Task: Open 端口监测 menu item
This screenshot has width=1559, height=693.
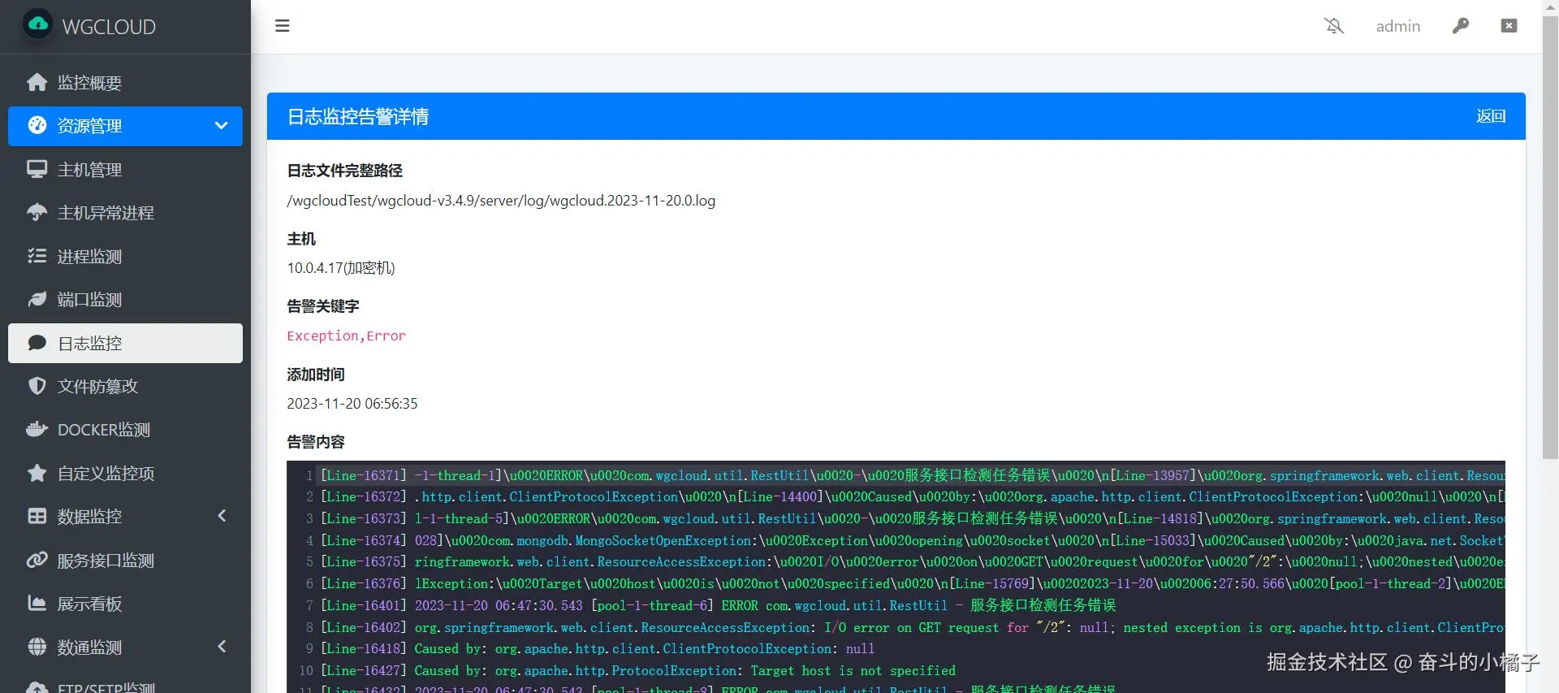Action: coord(125,299)
